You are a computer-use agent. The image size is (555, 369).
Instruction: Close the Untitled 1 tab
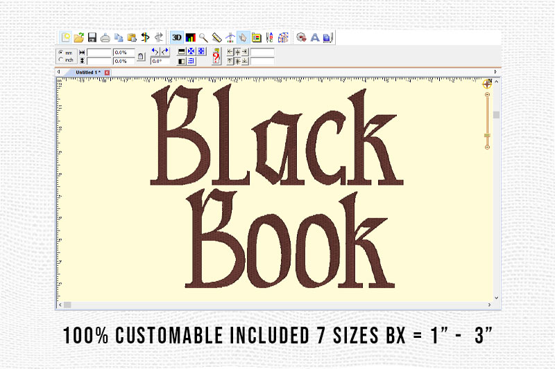tap(107, 73)
